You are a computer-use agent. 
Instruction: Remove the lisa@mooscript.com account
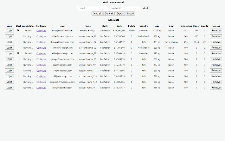(x=216, y=70)
